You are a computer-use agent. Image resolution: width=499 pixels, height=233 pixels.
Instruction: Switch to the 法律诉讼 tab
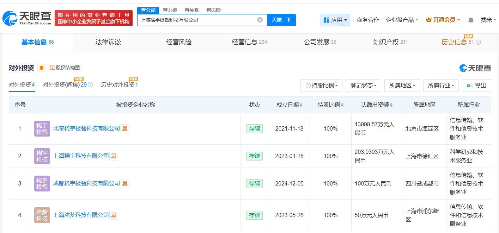(x=108, y=42)
